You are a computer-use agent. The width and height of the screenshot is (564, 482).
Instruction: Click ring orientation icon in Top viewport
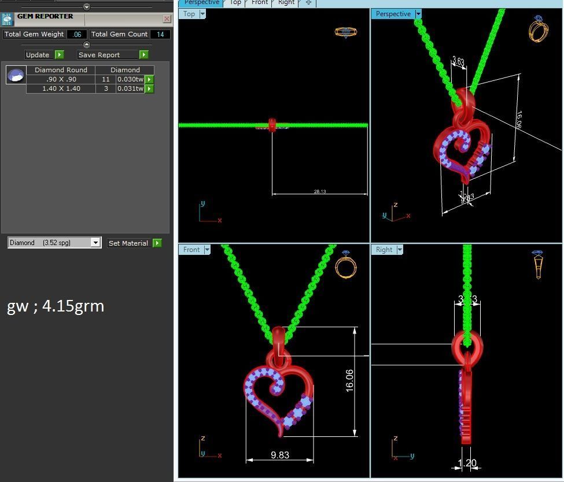[x=346, y=32]
